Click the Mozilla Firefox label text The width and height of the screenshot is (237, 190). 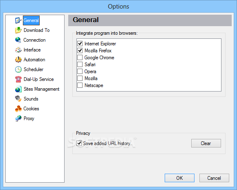click(x=98, y=51)
